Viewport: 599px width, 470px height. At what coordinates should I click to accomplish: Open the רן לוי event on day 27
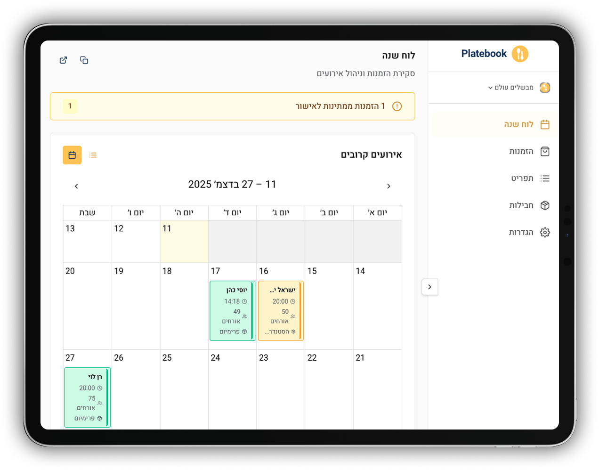coord(88,397)
